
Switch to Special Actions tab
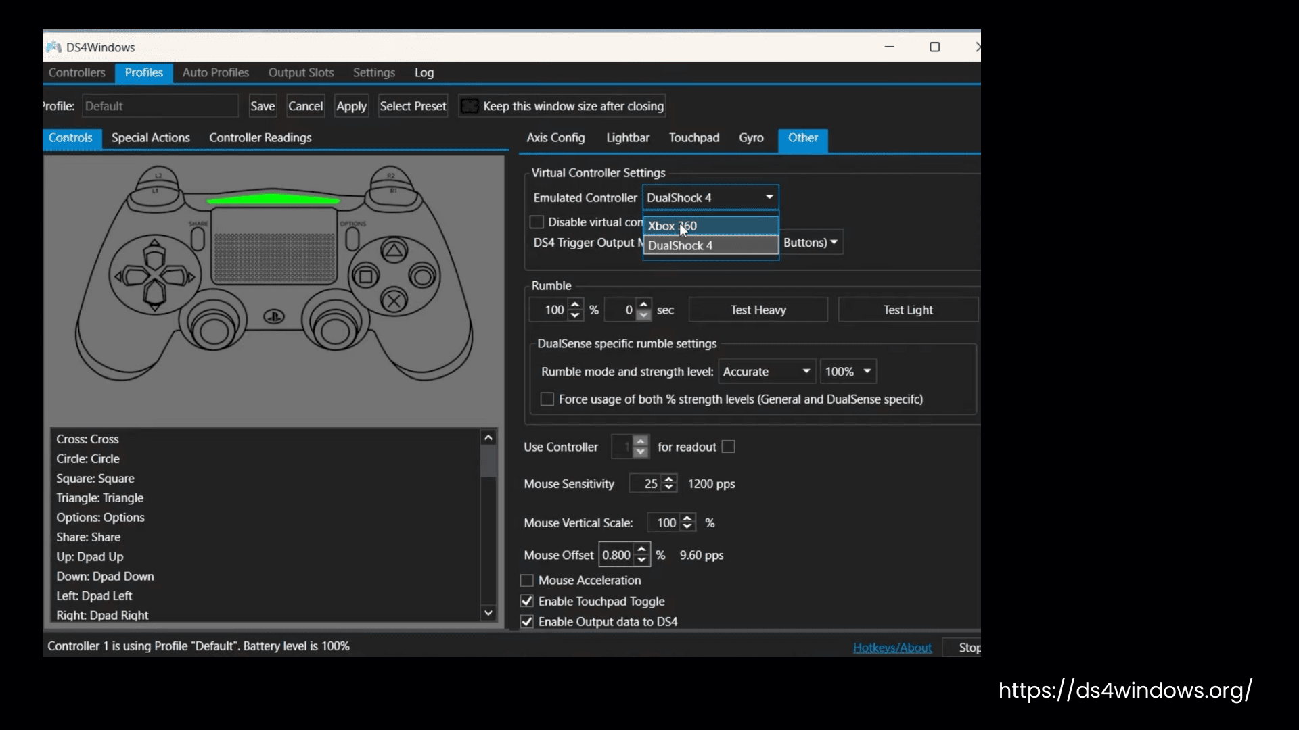pyautogui.click(x=151, y=137)
